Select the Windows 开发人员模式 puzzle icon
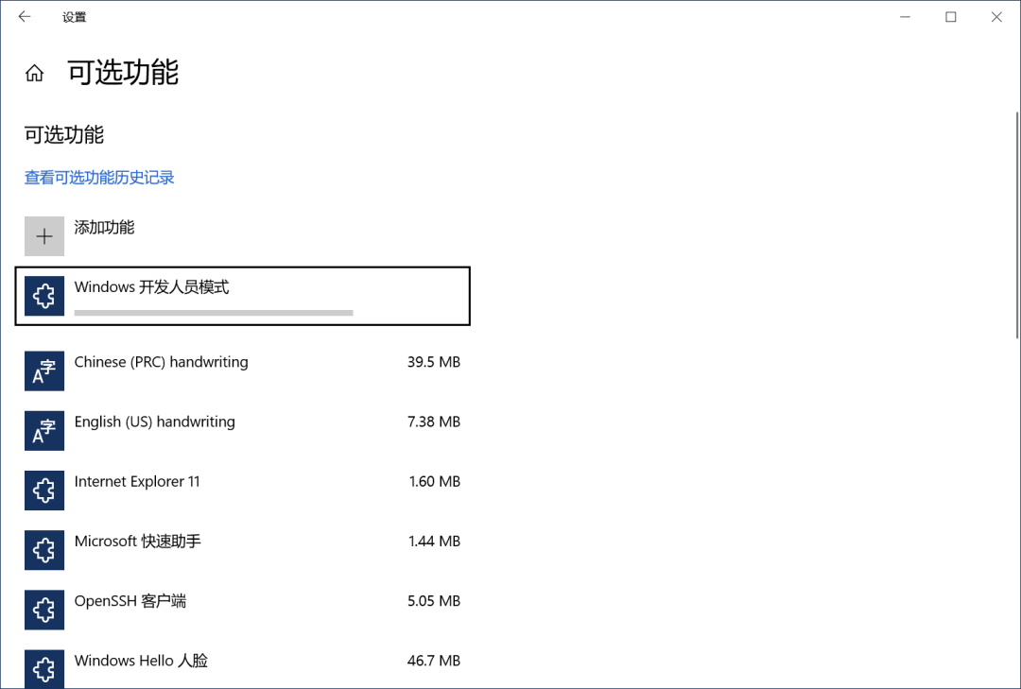Image resolution: width=1021 pixels, height=689 pixels. click(44, 296)
